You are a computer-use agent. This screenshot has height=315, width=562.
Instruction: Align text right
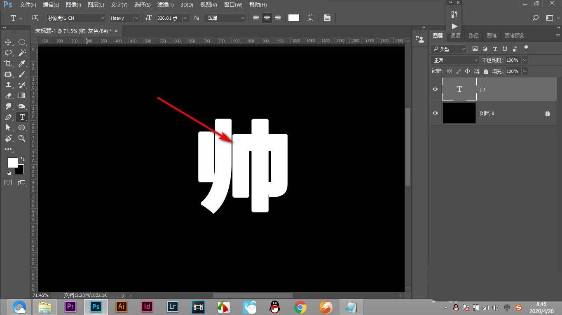click(278, 18)
